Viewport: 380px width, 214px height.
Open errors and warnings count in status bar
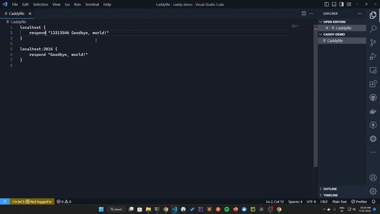(64, 202)
